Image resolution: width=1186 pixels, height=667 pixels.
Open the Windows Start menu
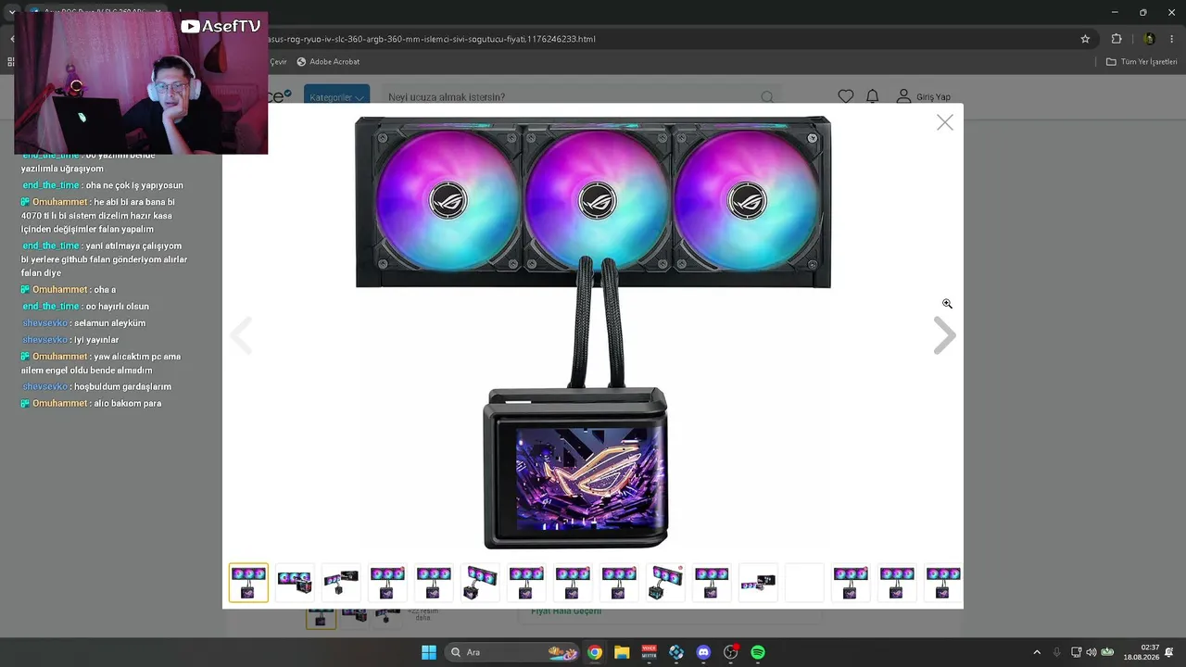[x=429, y=652]
